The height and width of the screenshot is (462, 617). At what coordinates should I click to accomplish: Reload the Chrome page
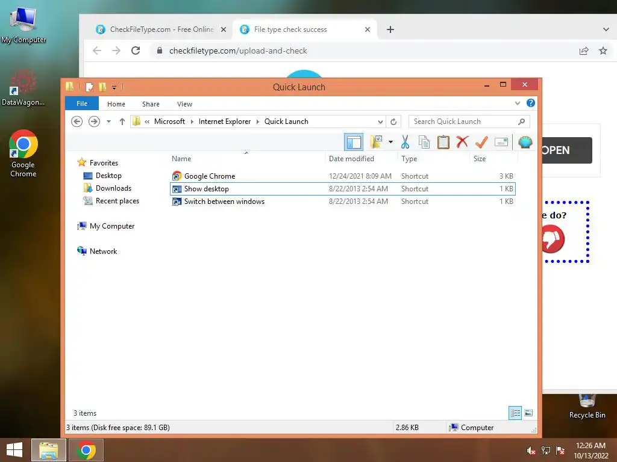coord(136,51)
